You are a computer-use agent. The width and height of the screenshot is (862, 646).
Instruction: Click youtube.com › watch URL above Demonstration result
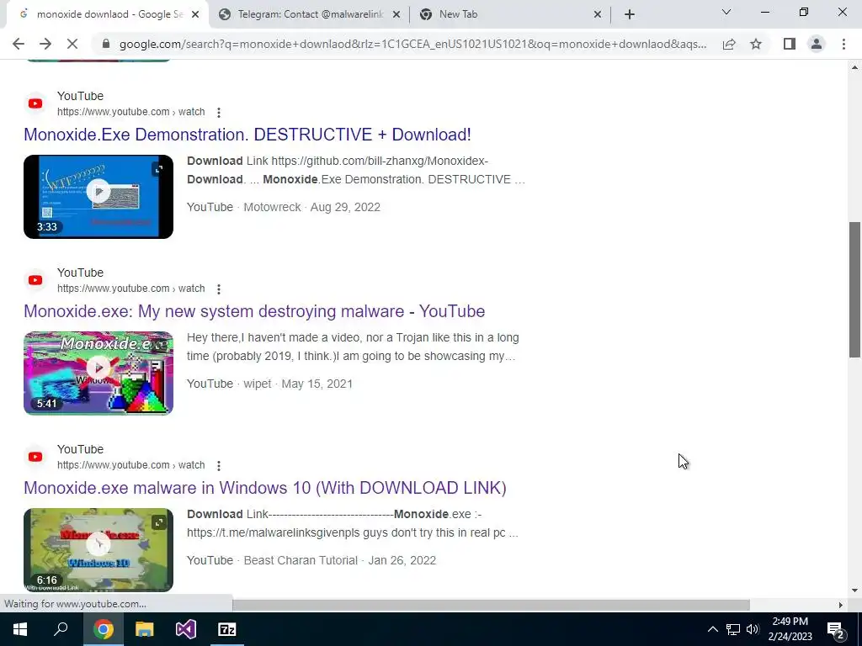130,112
